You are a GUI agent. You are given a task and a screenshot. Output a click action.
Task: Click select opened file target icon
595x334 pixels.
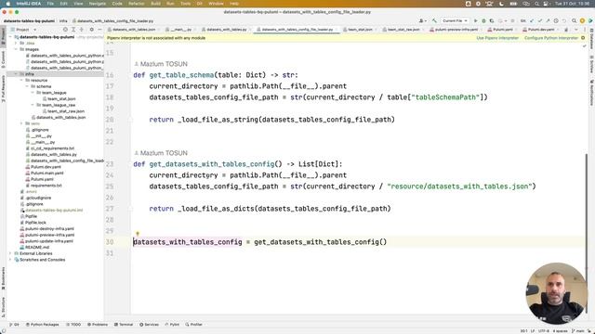[x=65, y=30]
